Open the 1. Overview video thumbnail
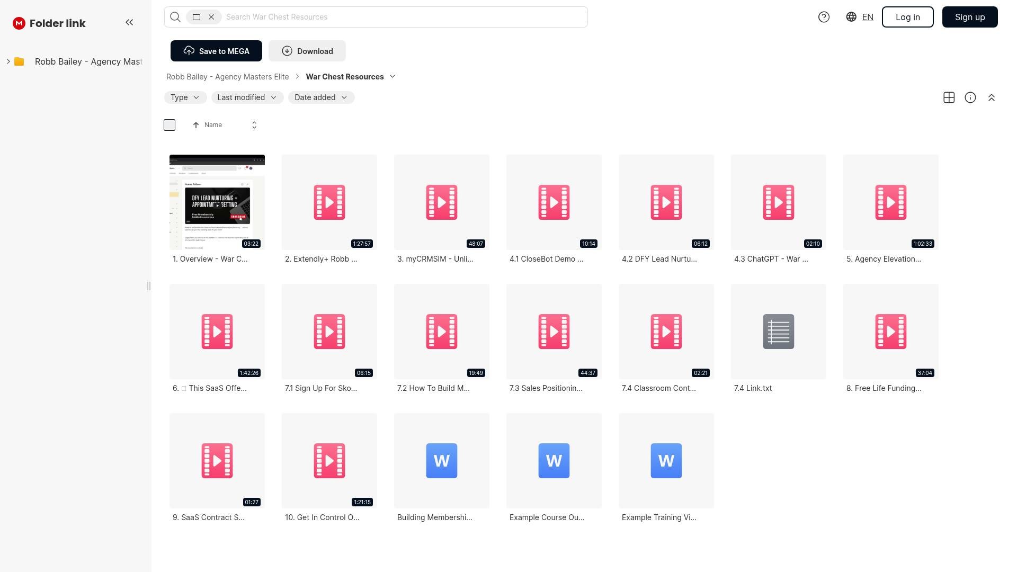 (x=217, y=202)
